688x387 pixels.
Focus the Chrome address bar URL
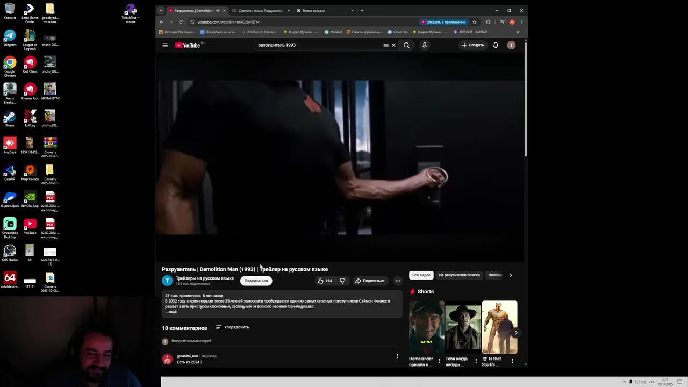pyautogui.click(x=228, y=22)
